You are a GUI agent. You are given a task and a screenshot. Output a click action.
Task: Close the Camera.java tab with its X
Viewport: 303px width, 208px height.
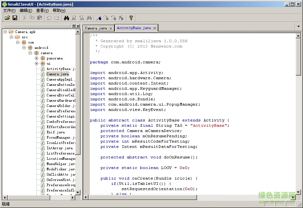[111, 28]
